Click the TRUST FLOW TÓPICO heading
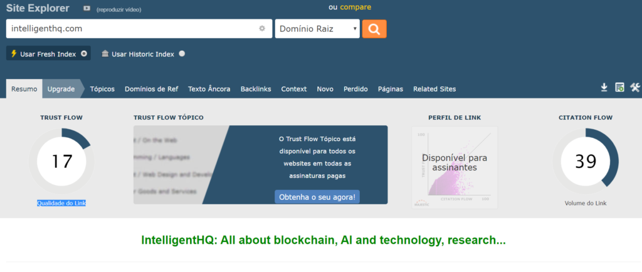This screenshot has width=642, height=272. [168, 117]
